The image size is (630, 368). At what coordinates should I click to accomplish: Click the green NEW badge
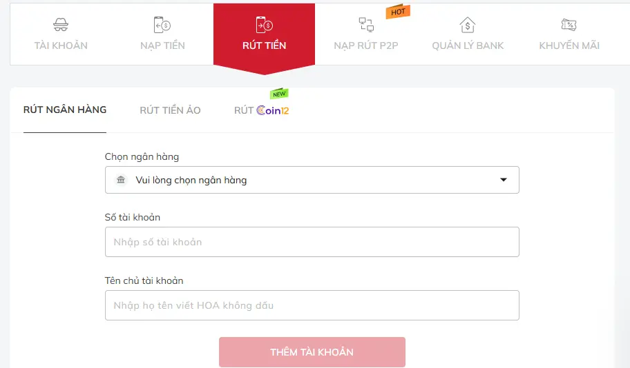click(x=279, y=94)
